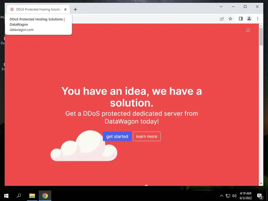Open a new tab with the plus button

(75, 9)
